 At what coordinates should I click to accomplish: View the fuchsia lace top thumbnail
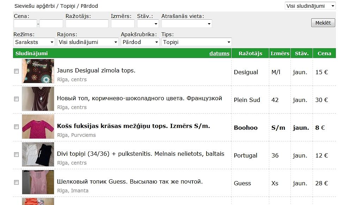tap(38, 127)
